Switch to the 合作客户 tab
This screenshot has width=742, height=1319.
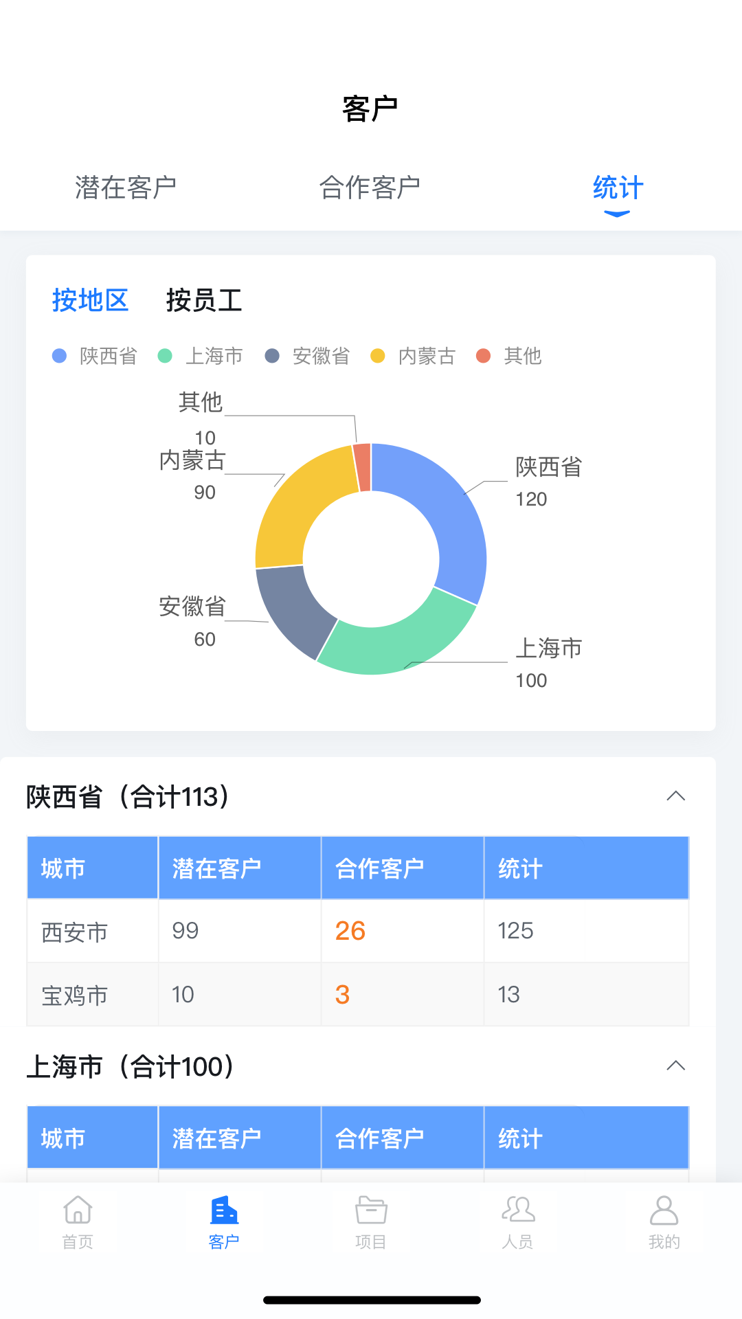click(x=370, y=188)
